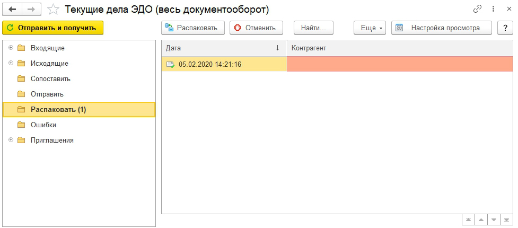This screenshot has height=228, width=518.
Task: Move down one row arrow icon
Action: [494, 220]
